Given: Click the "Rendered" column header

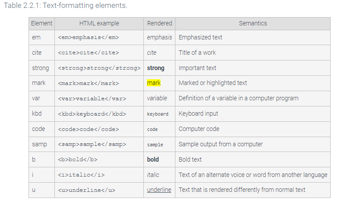Looking at the screenshot, I should point(160,23).
